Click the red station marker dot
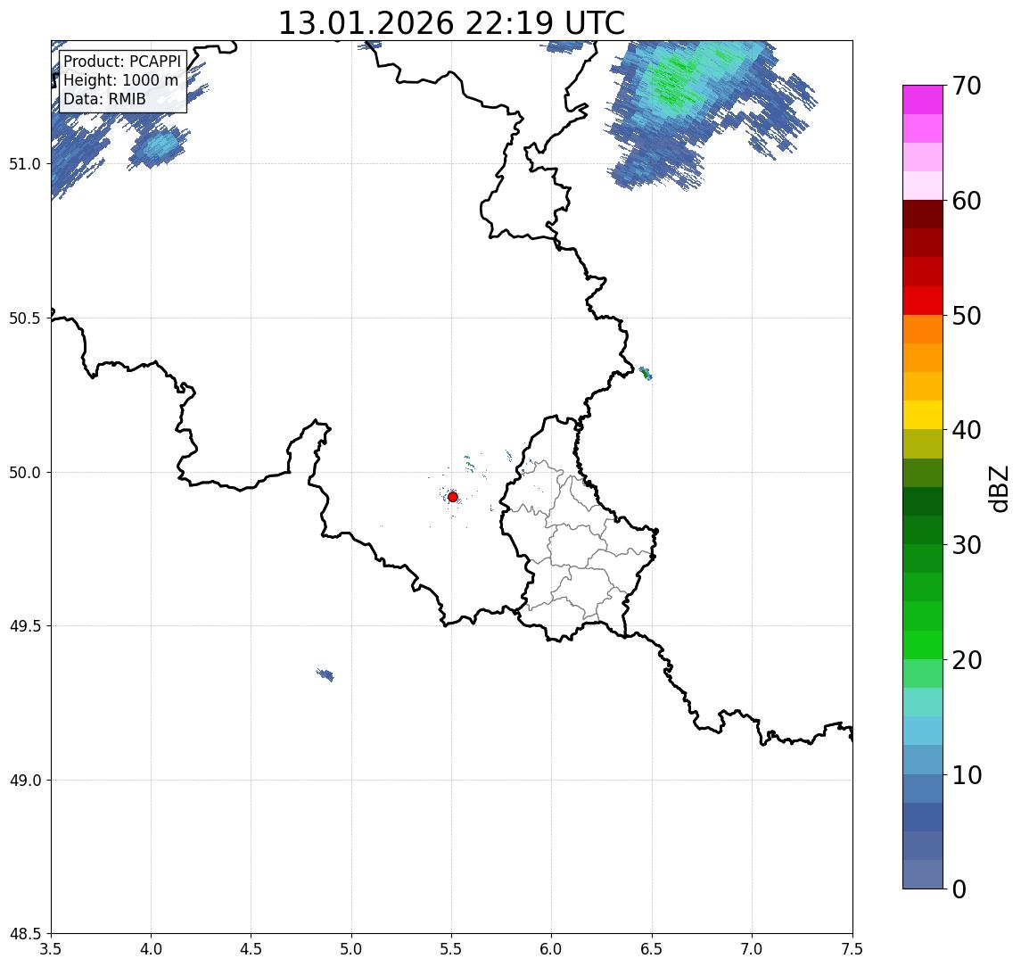Screen dimensions: 1021x967 point(453,497)
